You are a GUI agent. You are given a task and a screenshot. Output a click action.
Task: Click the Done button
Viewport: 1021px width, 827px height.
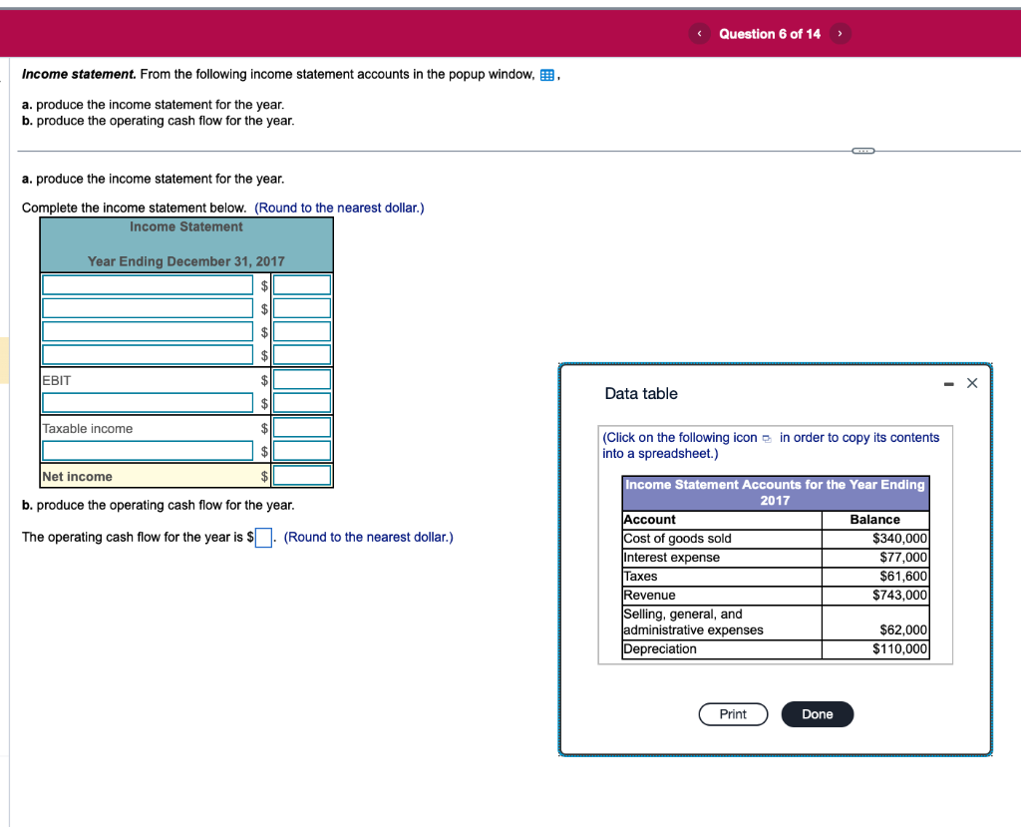[818, 714]
